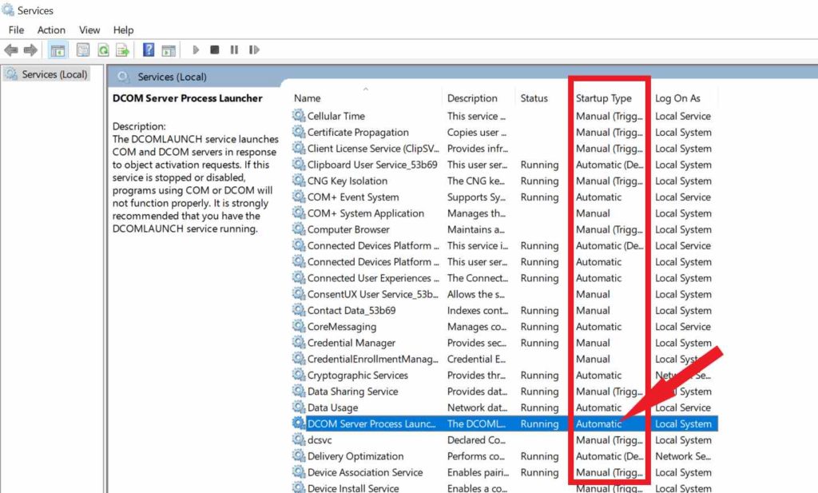The image size is (818, 493).
Task: Click the 'Declared Co...' description cell
Action: pos(476,439)
